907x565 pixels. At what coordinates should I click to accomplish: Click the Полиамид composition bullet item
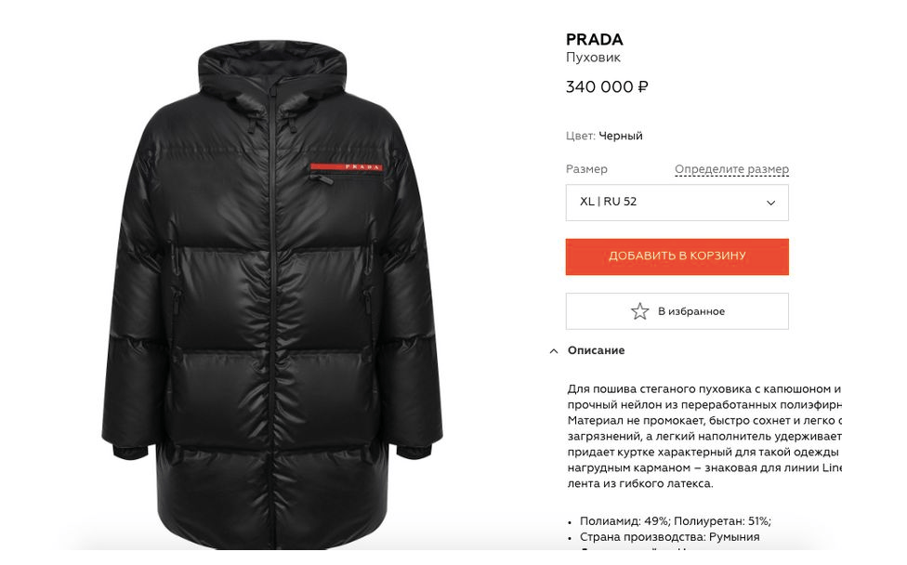click(x=675, y=521)
